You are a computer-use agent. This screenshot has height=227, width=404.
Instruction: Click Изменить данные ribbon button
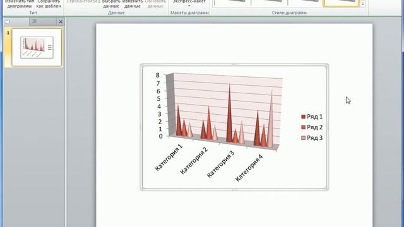coord(133,4)
